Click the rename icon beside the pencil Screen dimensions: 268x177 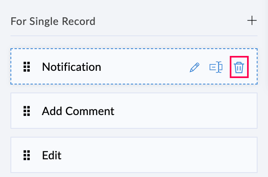coord(216,67)
